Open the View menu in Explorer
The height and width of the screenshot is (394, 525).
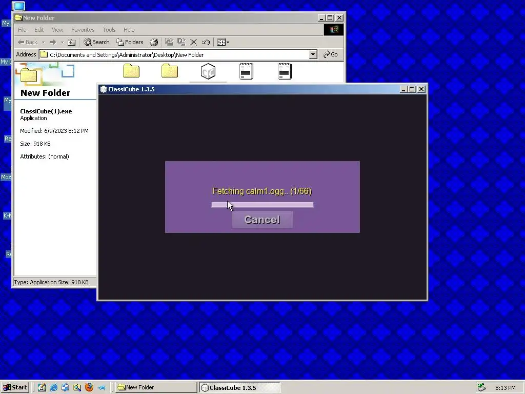coord(57,30)
